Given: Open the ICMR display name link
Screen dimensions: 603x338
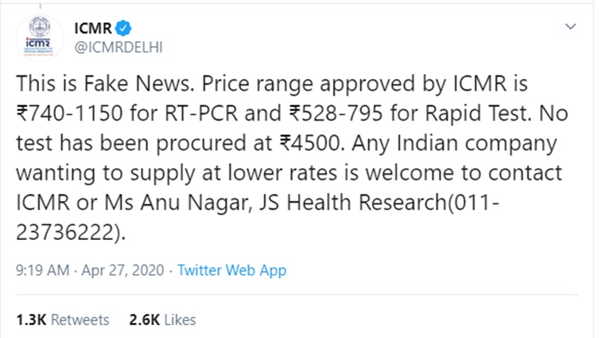Looking at the screenshot, I should [93, 28].
